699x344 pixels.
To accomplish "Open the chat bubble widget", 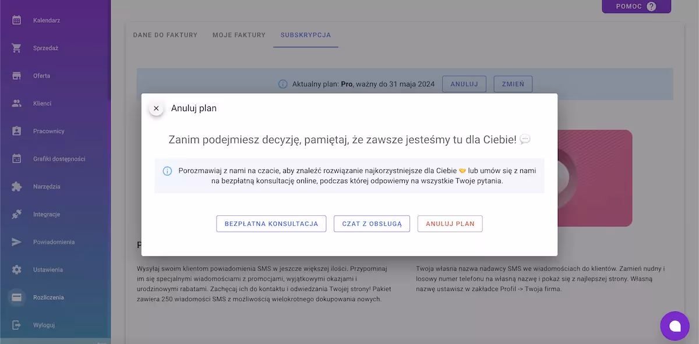I will click(675, 326).
